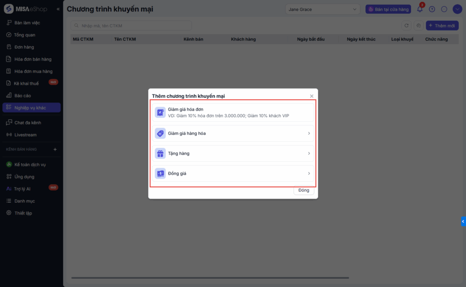Image resolution: width=466 pixels, height=287 pixels.
Task: Click the Kê khai thuế icon
Action: pos(9,83)
